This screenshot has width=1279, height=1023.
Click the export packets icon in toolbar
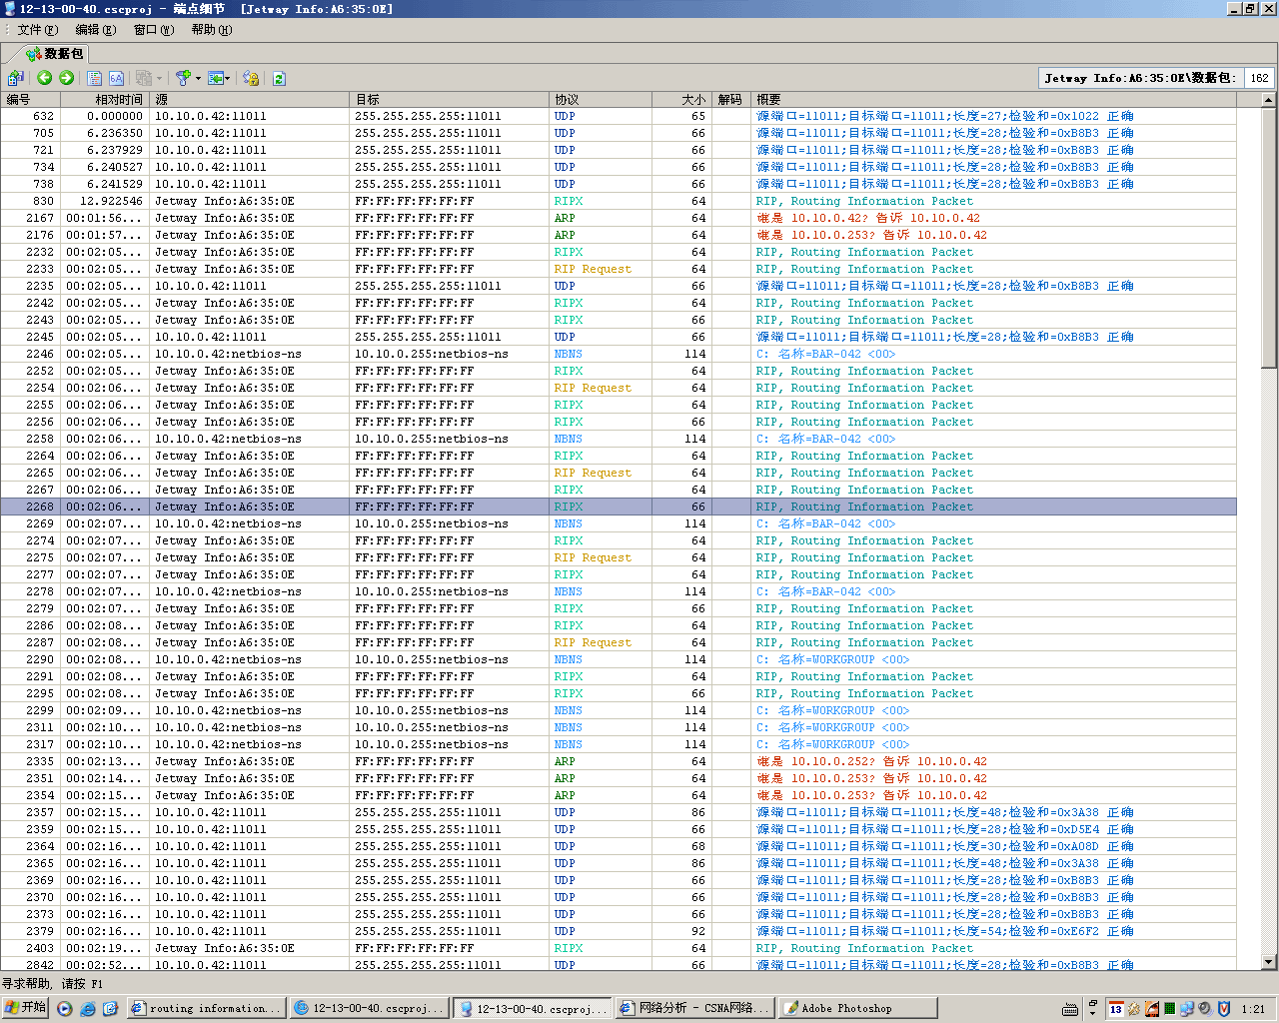pos(15,78)
